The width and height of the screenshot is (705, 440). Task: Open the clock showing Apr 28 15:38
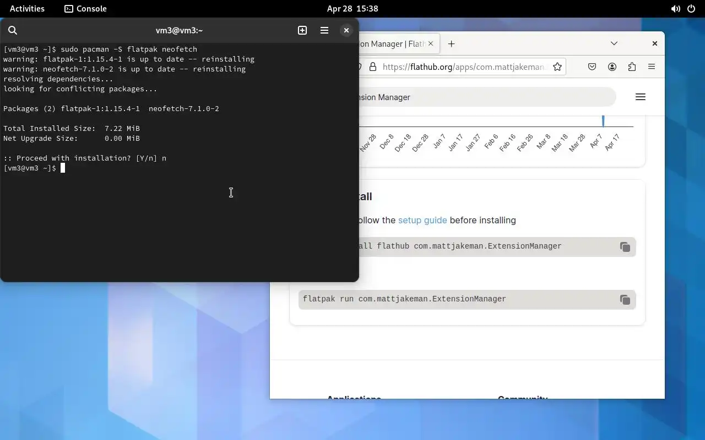(352, 8)
